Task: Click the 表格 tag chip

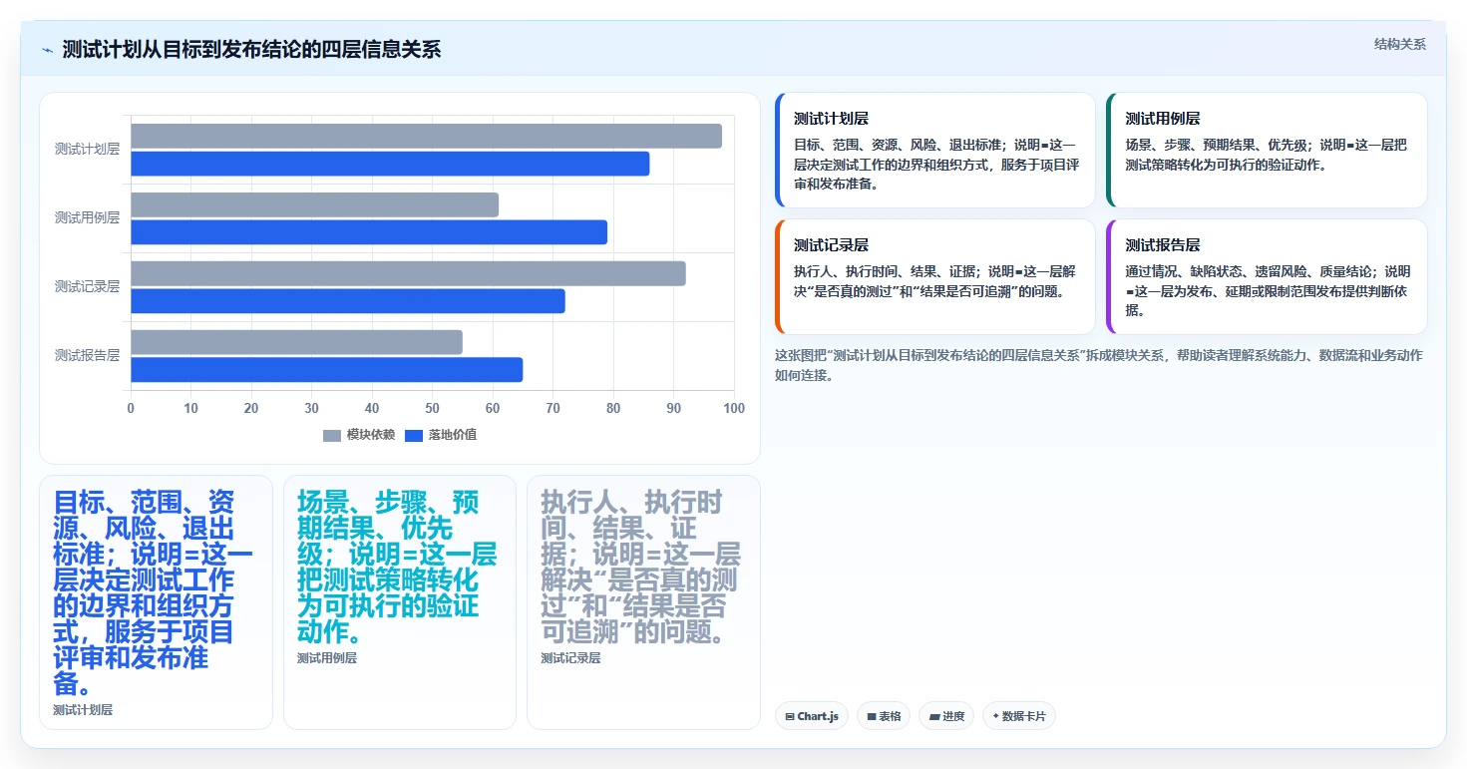Action: click(x=884, y=716)
